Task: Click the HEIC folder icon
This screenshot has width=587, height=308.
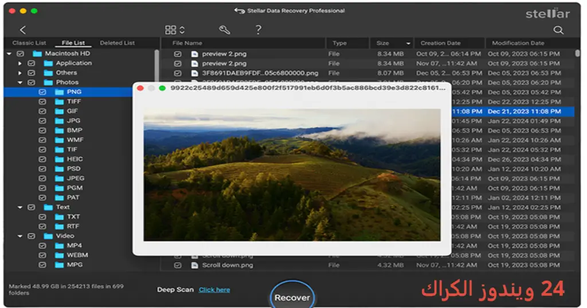Action: pos(59,159)
